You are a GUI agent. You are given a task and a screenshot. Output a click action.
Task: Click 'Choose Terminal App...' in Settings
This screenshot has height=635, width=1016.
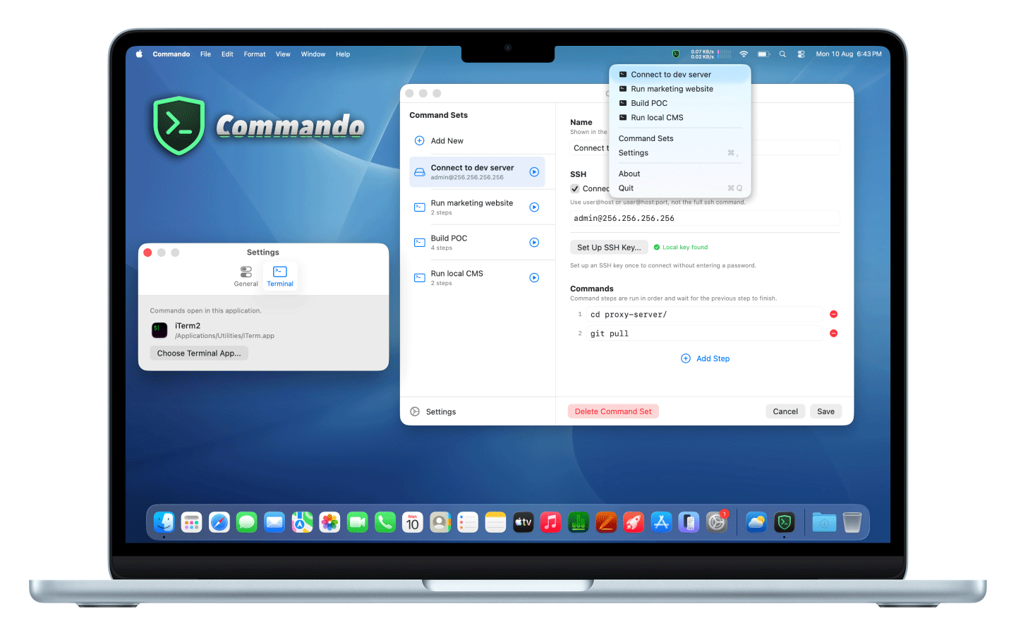point(199,353)
